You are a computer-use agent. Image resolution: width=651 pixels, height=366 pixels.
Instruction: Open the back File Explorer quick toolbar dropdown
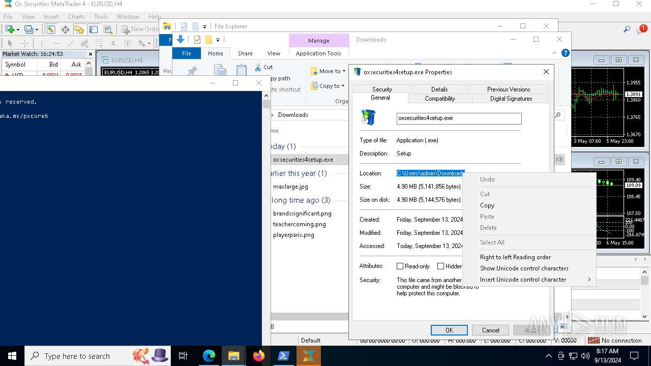[204, 26]
